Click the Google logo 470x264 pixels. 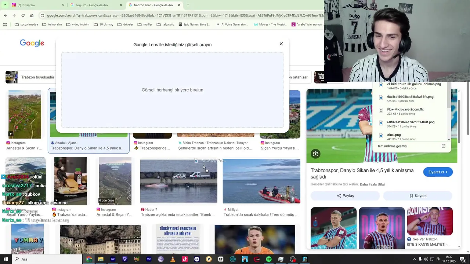tap(32, 43)
